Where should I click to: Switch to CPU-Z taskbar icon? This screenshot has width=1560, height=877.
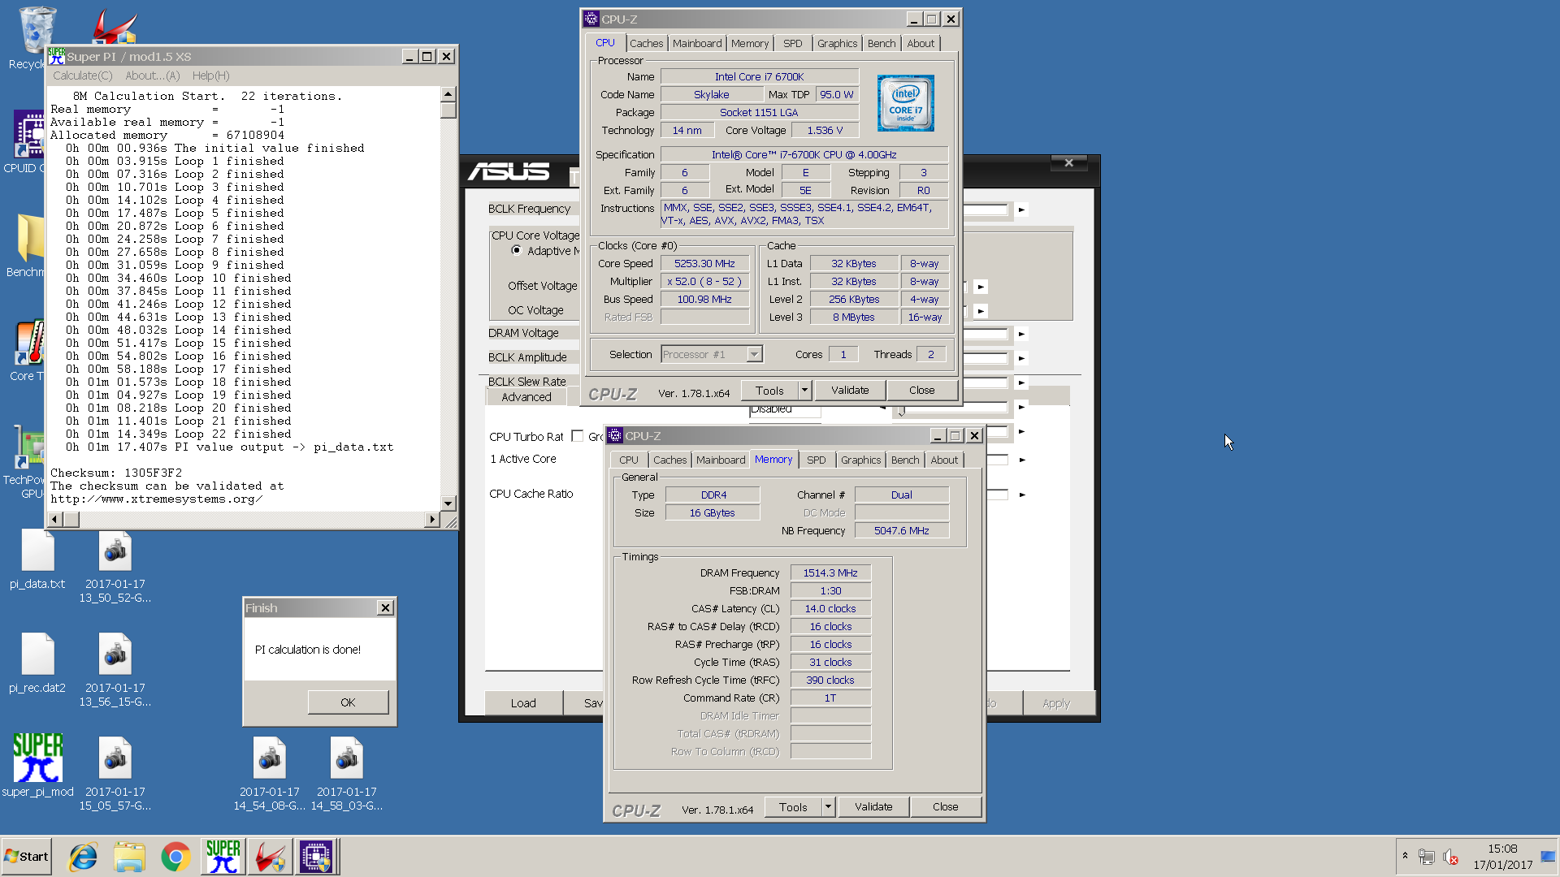click(x=316, y=857)
